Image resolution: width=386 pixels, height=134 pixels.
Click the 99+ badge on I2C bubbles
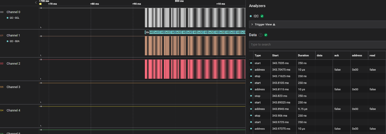[x=147, y=32]
